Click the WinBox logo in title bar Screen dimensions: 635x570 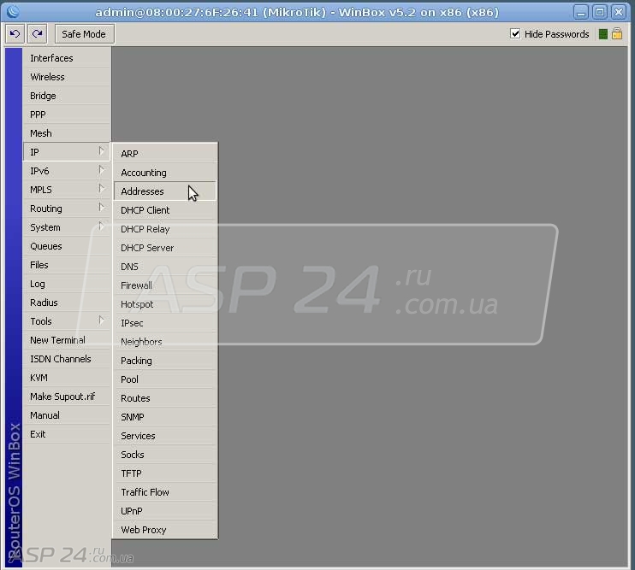(12, 12)
